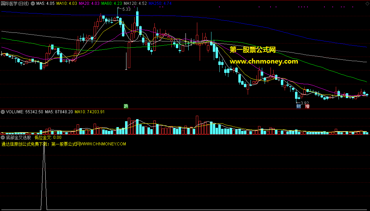Click the volume MA10: 74203.91 label
Screen dimensions: 370x211
[x=89, y=112]
